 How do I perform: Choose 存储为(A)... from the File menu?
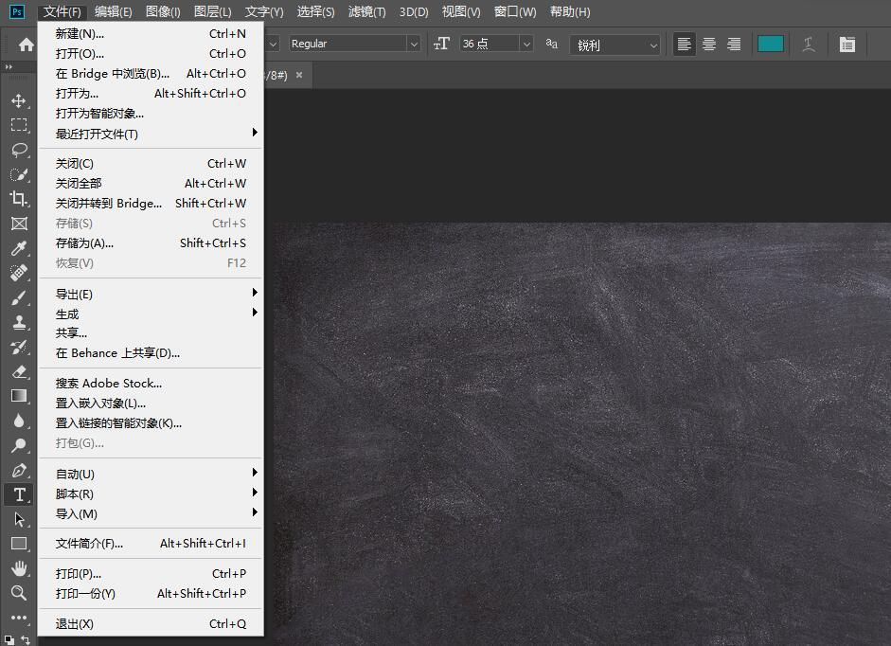tap(84, 243)
